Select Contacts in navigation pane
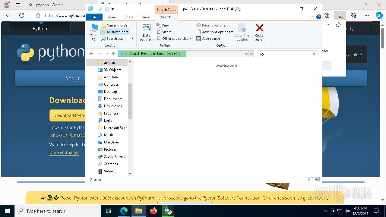The height and width of the screenshot is (217, 386). tap(108, 84)
